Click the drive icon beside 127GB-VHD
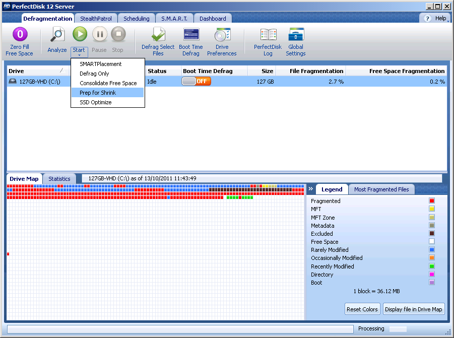This screenshot has width=454, height=338. coord(13,81)
